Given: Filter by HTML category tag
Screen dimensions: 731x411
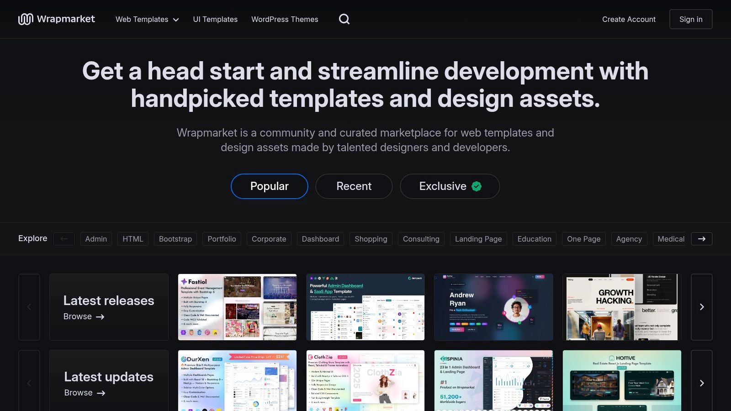Looking at the screenshot, I should (133, 239).
